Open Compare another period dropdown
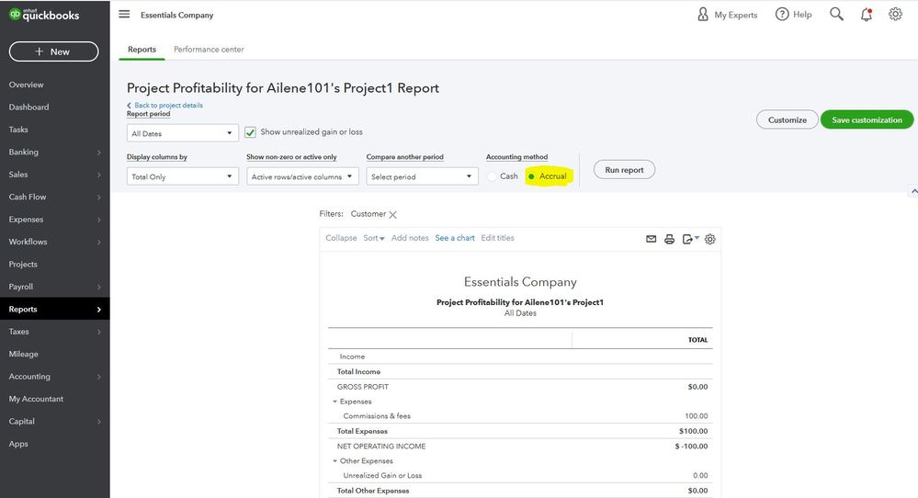Image resolution: width=918 pixels, height=498 pixels. (422, 176)
